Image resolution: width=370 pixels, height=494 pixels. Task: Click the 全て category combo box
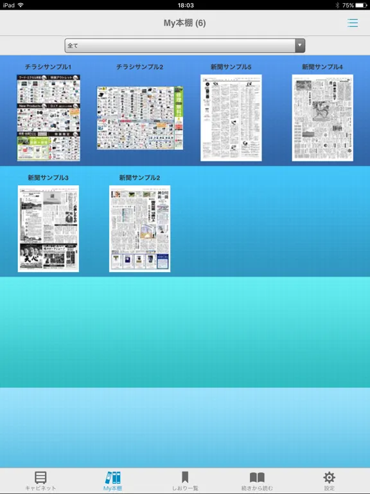tap(185, 46)
